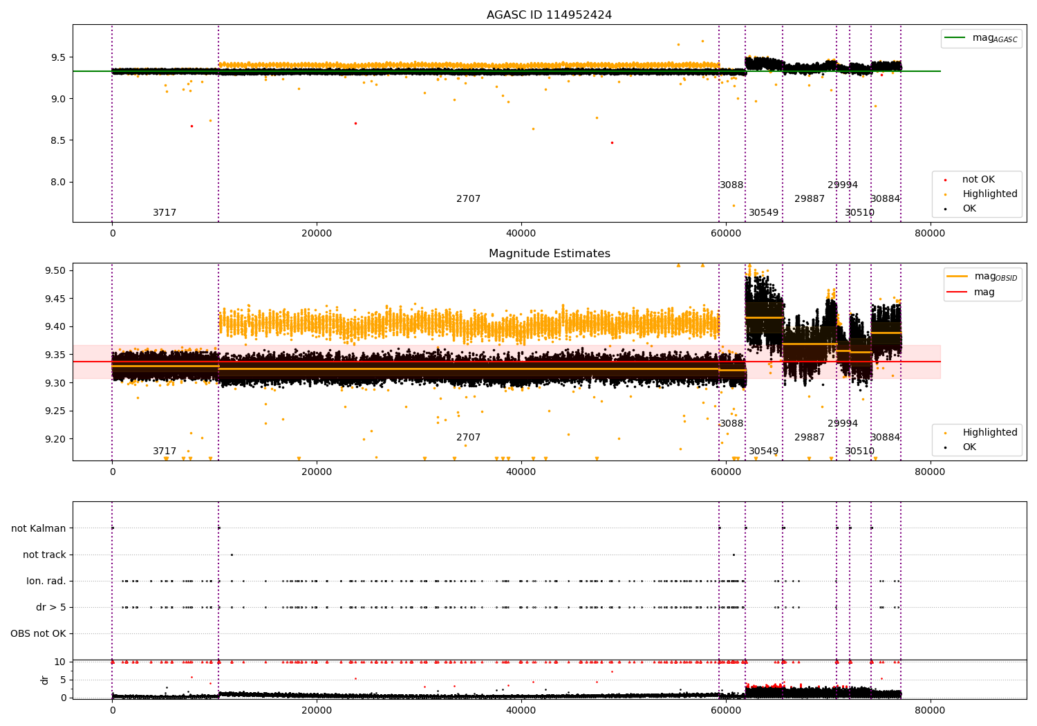The height and width of the screenshot is (726, 1037).
Task: Click the 9.0 y-axis tick label
Action: pyautogui.click(x=58, y=99)
